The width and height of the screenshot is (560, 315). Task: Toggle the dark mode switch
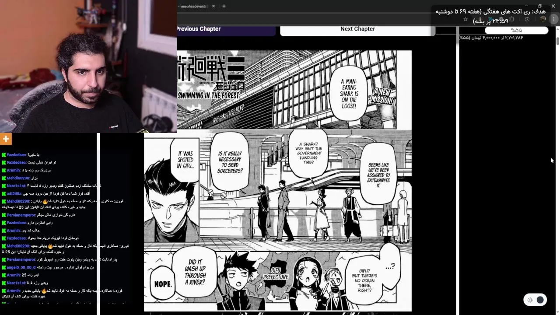535,300
